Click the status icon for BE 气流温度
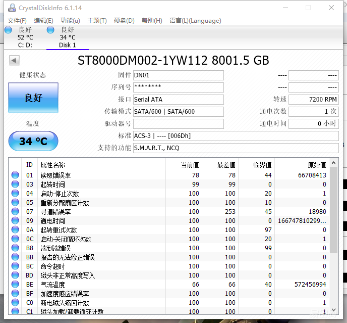 pos(15,284)
